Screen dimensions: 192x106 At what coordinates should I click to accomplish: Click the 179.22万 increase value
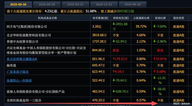(120, 59)
